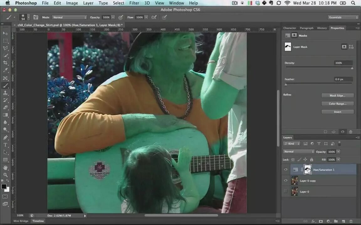
Task: Click the Mask Edge button
Action: coord(337,96)
